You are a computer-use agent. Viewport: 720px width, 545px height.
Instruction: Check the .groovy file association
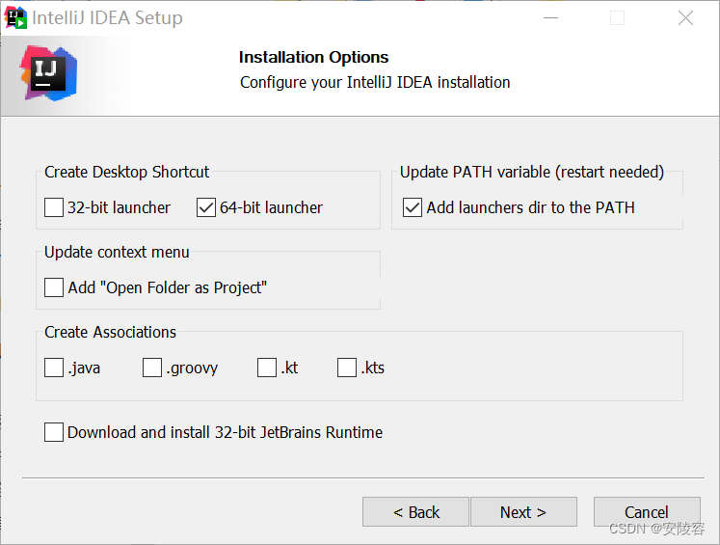tap(152, 368)
